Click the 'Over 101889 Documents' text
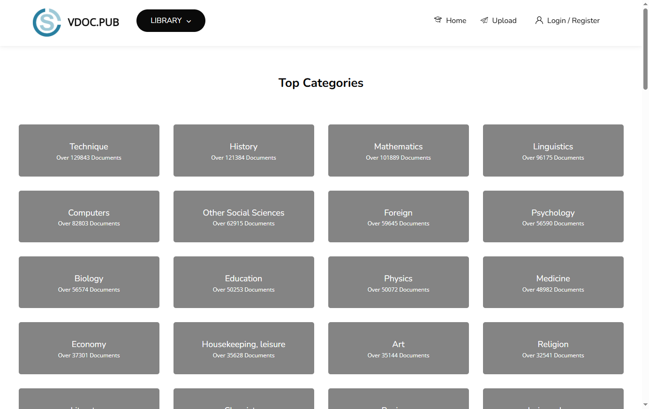 [x=399, y=158]
